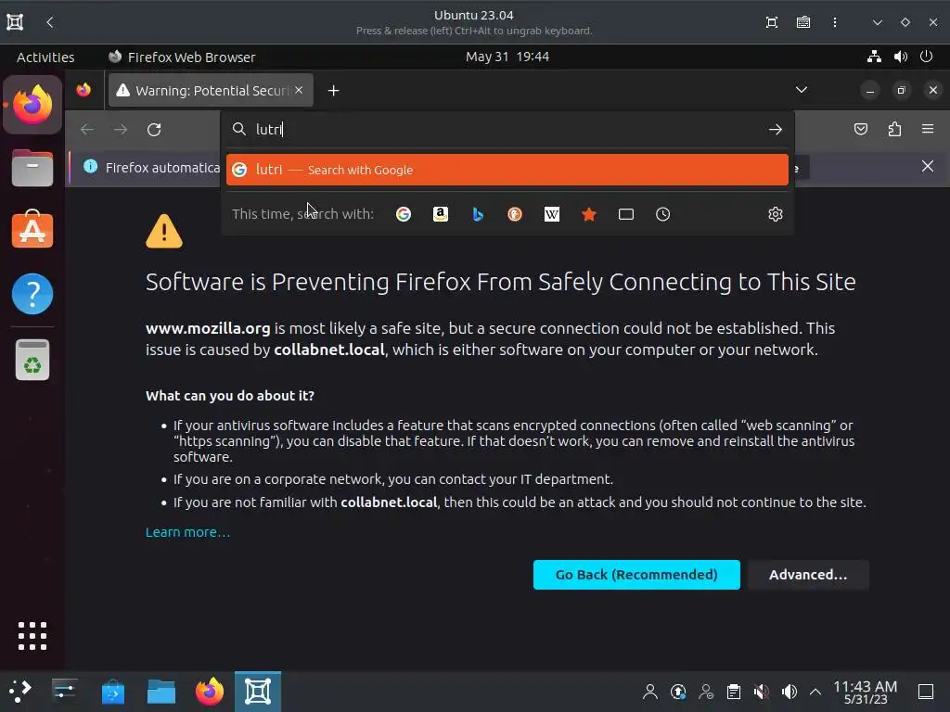
Task: Open the KDE tray volume speaker icon
Action: pyautogui.click(x=789, y=692)
